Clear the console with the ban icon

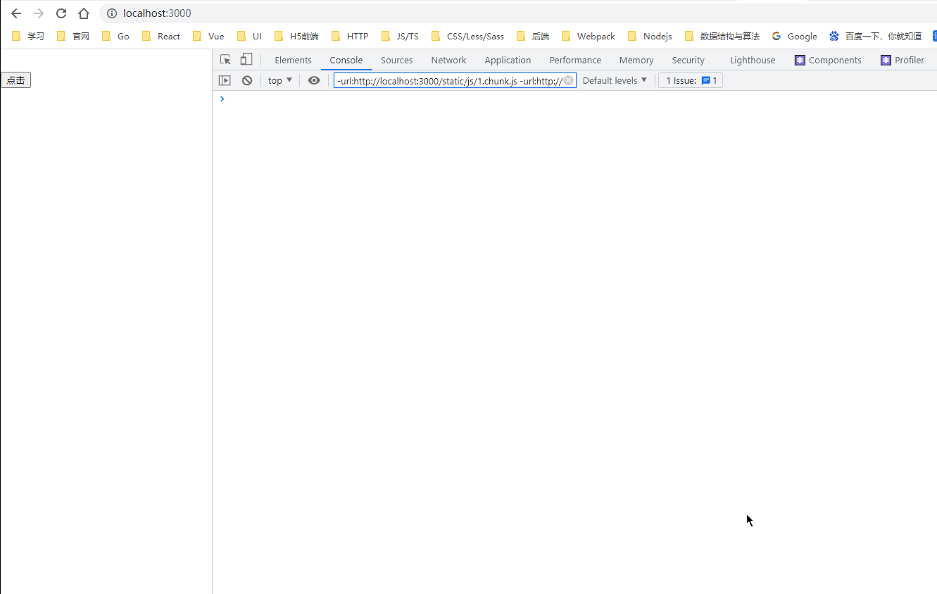pyautogui.click(x=247, y=80)
